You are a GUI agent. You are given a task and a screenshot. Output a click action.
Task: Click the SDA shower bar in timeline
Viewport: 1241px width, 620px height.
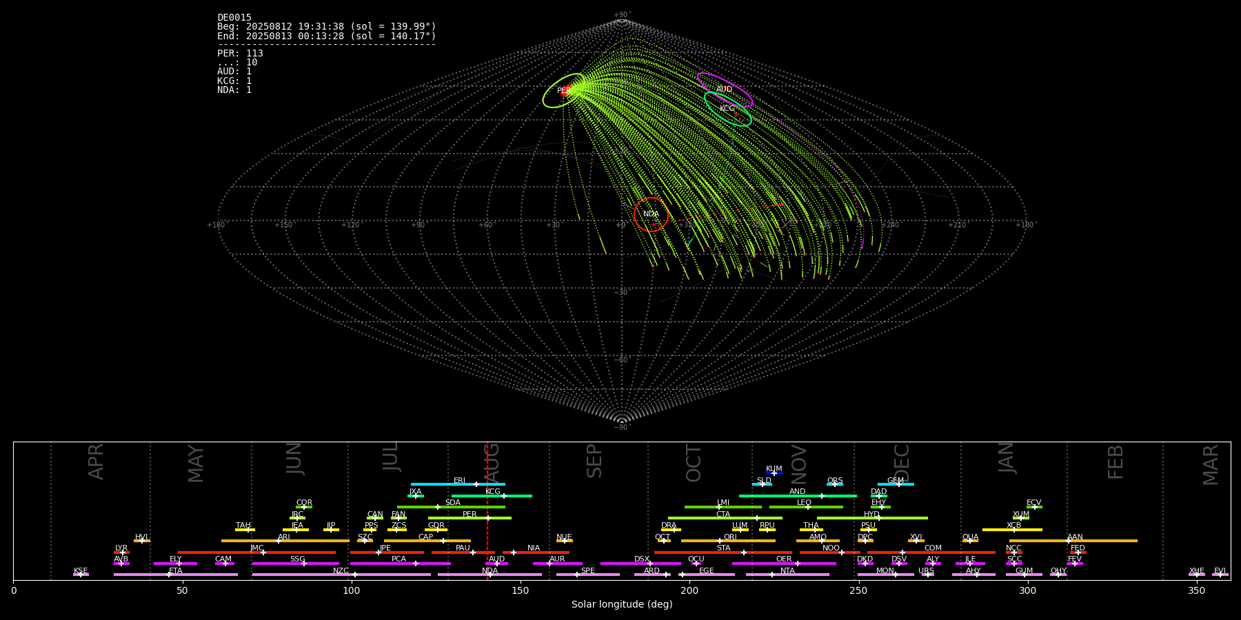(x=451, y=507)
